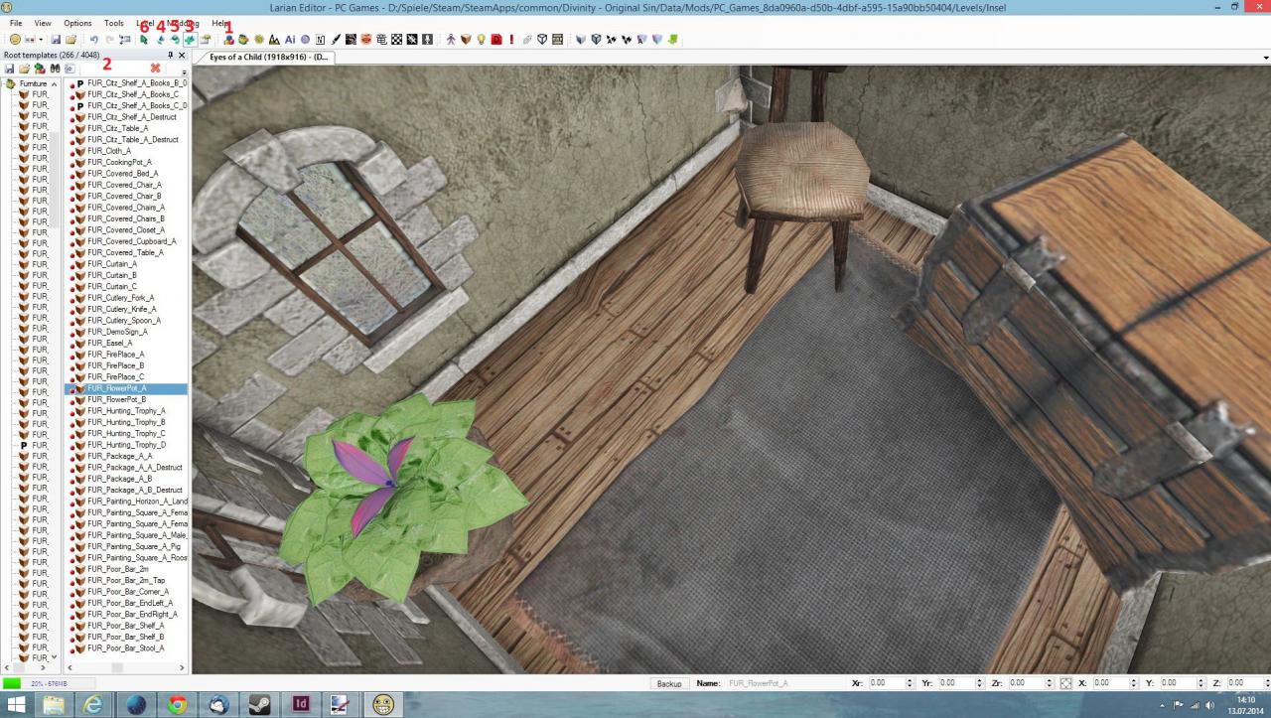This screenshot has width=1271, height=718.
Task: Click the red X in Root templates toolbar
Action: (x=155, y=69)
